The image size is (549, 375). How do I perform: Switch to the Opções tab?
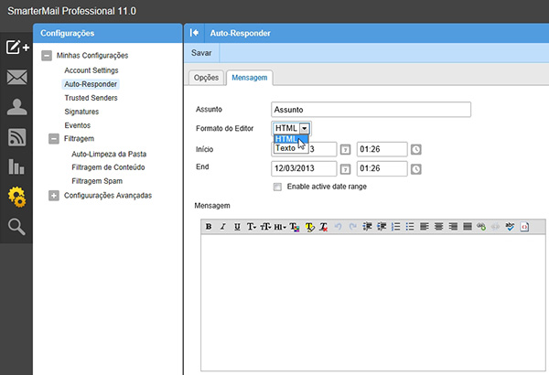[x=206, y=78]
